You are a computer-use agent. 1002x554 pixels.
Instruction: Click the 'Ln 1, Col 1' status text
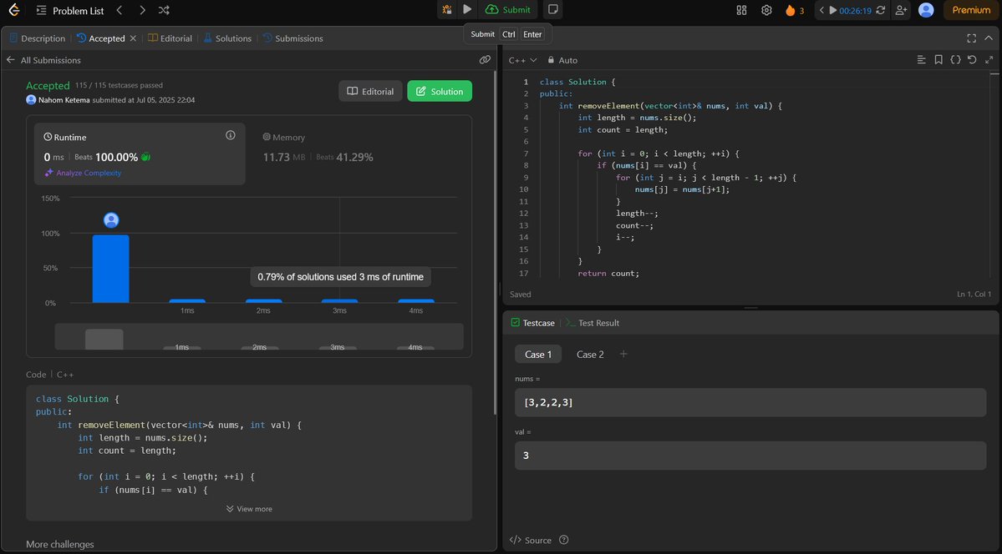974,295
